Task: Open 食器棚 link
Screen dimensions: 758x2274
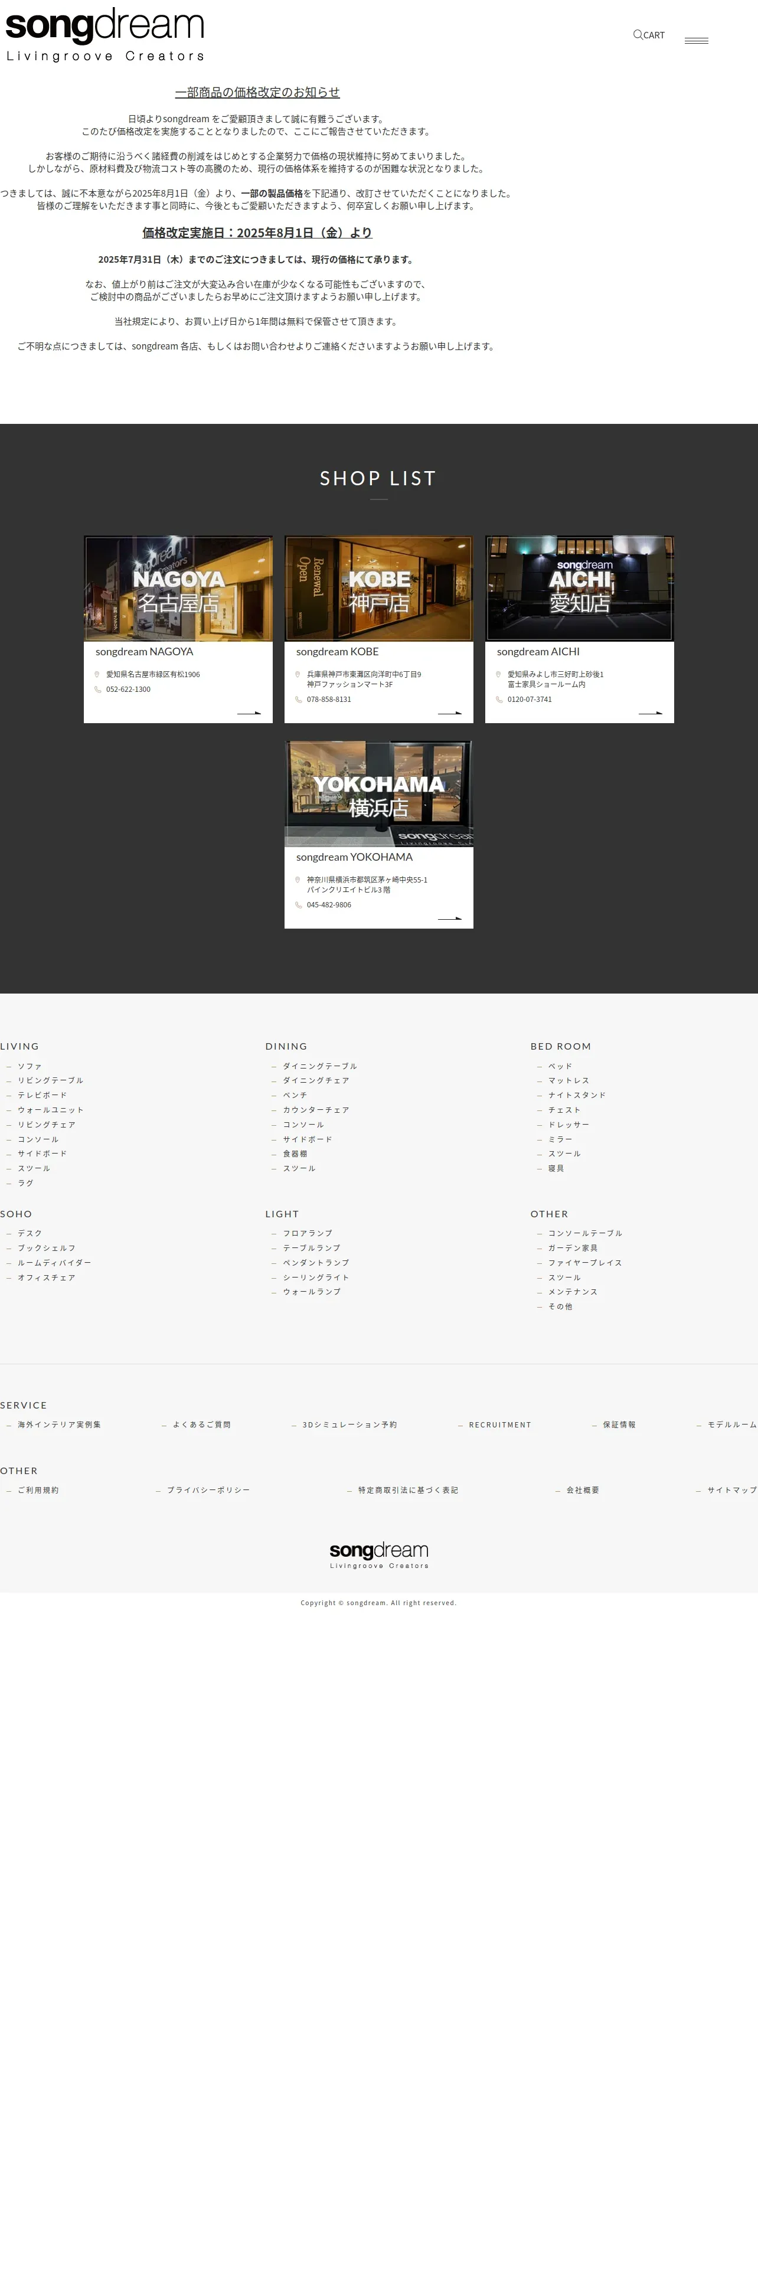Action: (295, 1154)
